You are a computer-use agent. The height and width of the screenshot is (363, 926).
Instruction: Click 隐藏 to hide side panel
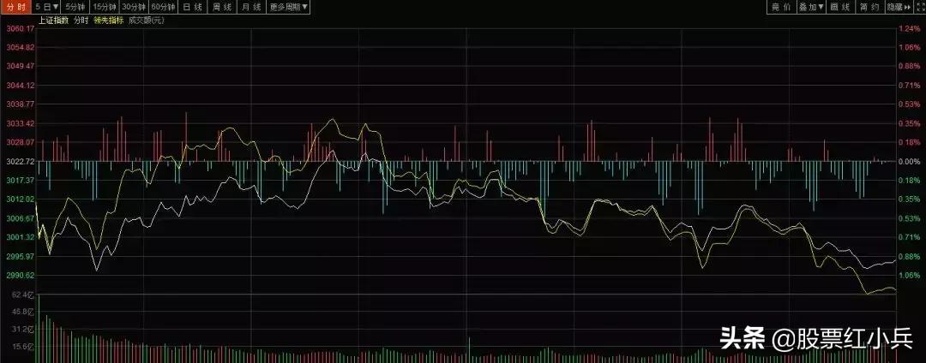click(x=899, y=7)
